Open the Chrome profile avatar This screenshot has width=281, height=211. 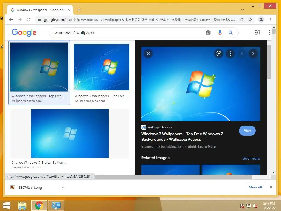[x=261, y=20]
